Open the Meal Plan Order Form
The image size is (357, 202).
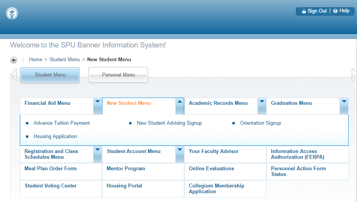pyautogui.click(x=50, y=169)
